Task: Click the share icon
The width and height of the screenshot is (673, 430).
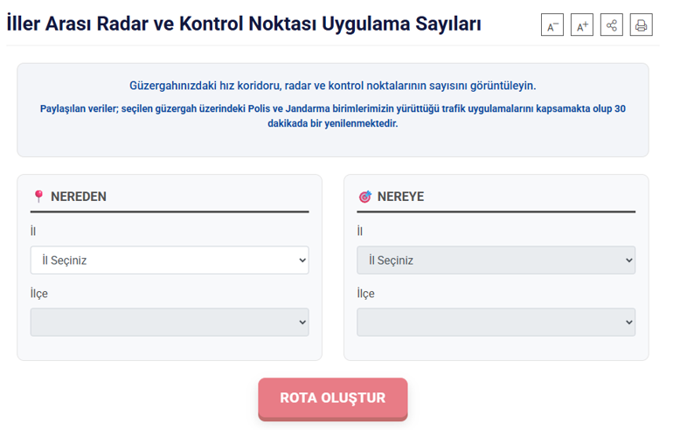Action: point(612,25)
